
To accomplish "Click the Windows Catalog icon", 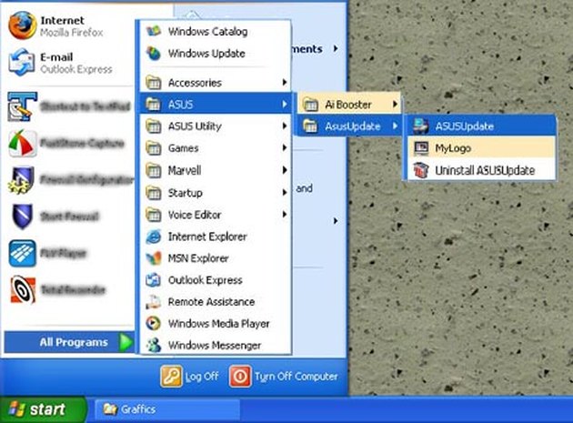I will pos(154,31).
